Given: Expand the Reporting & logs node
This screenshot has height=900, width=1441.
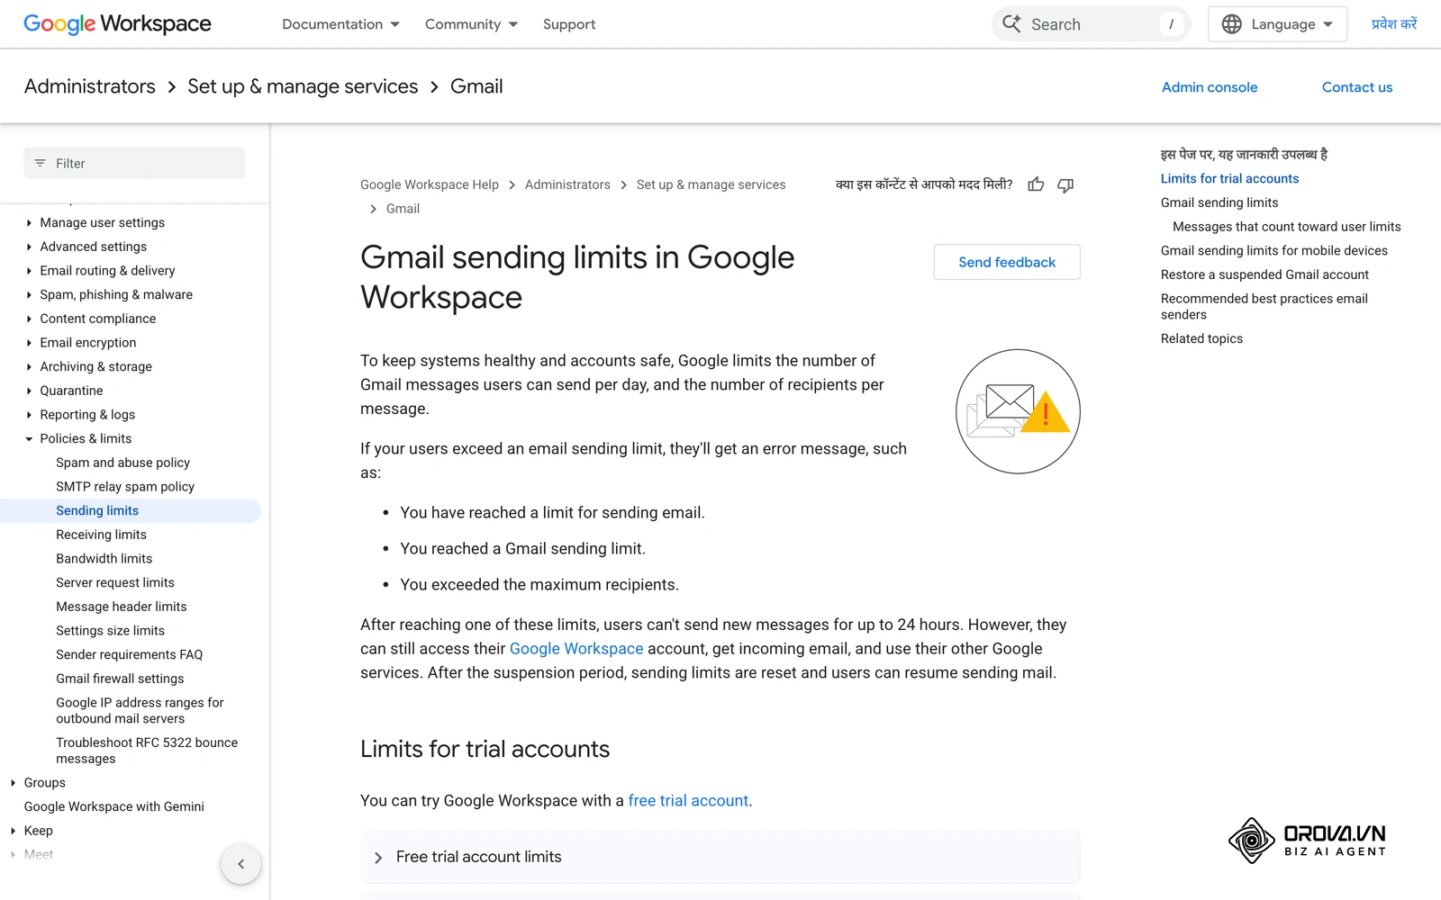Looking at the screenshot, I should (29, 415).
